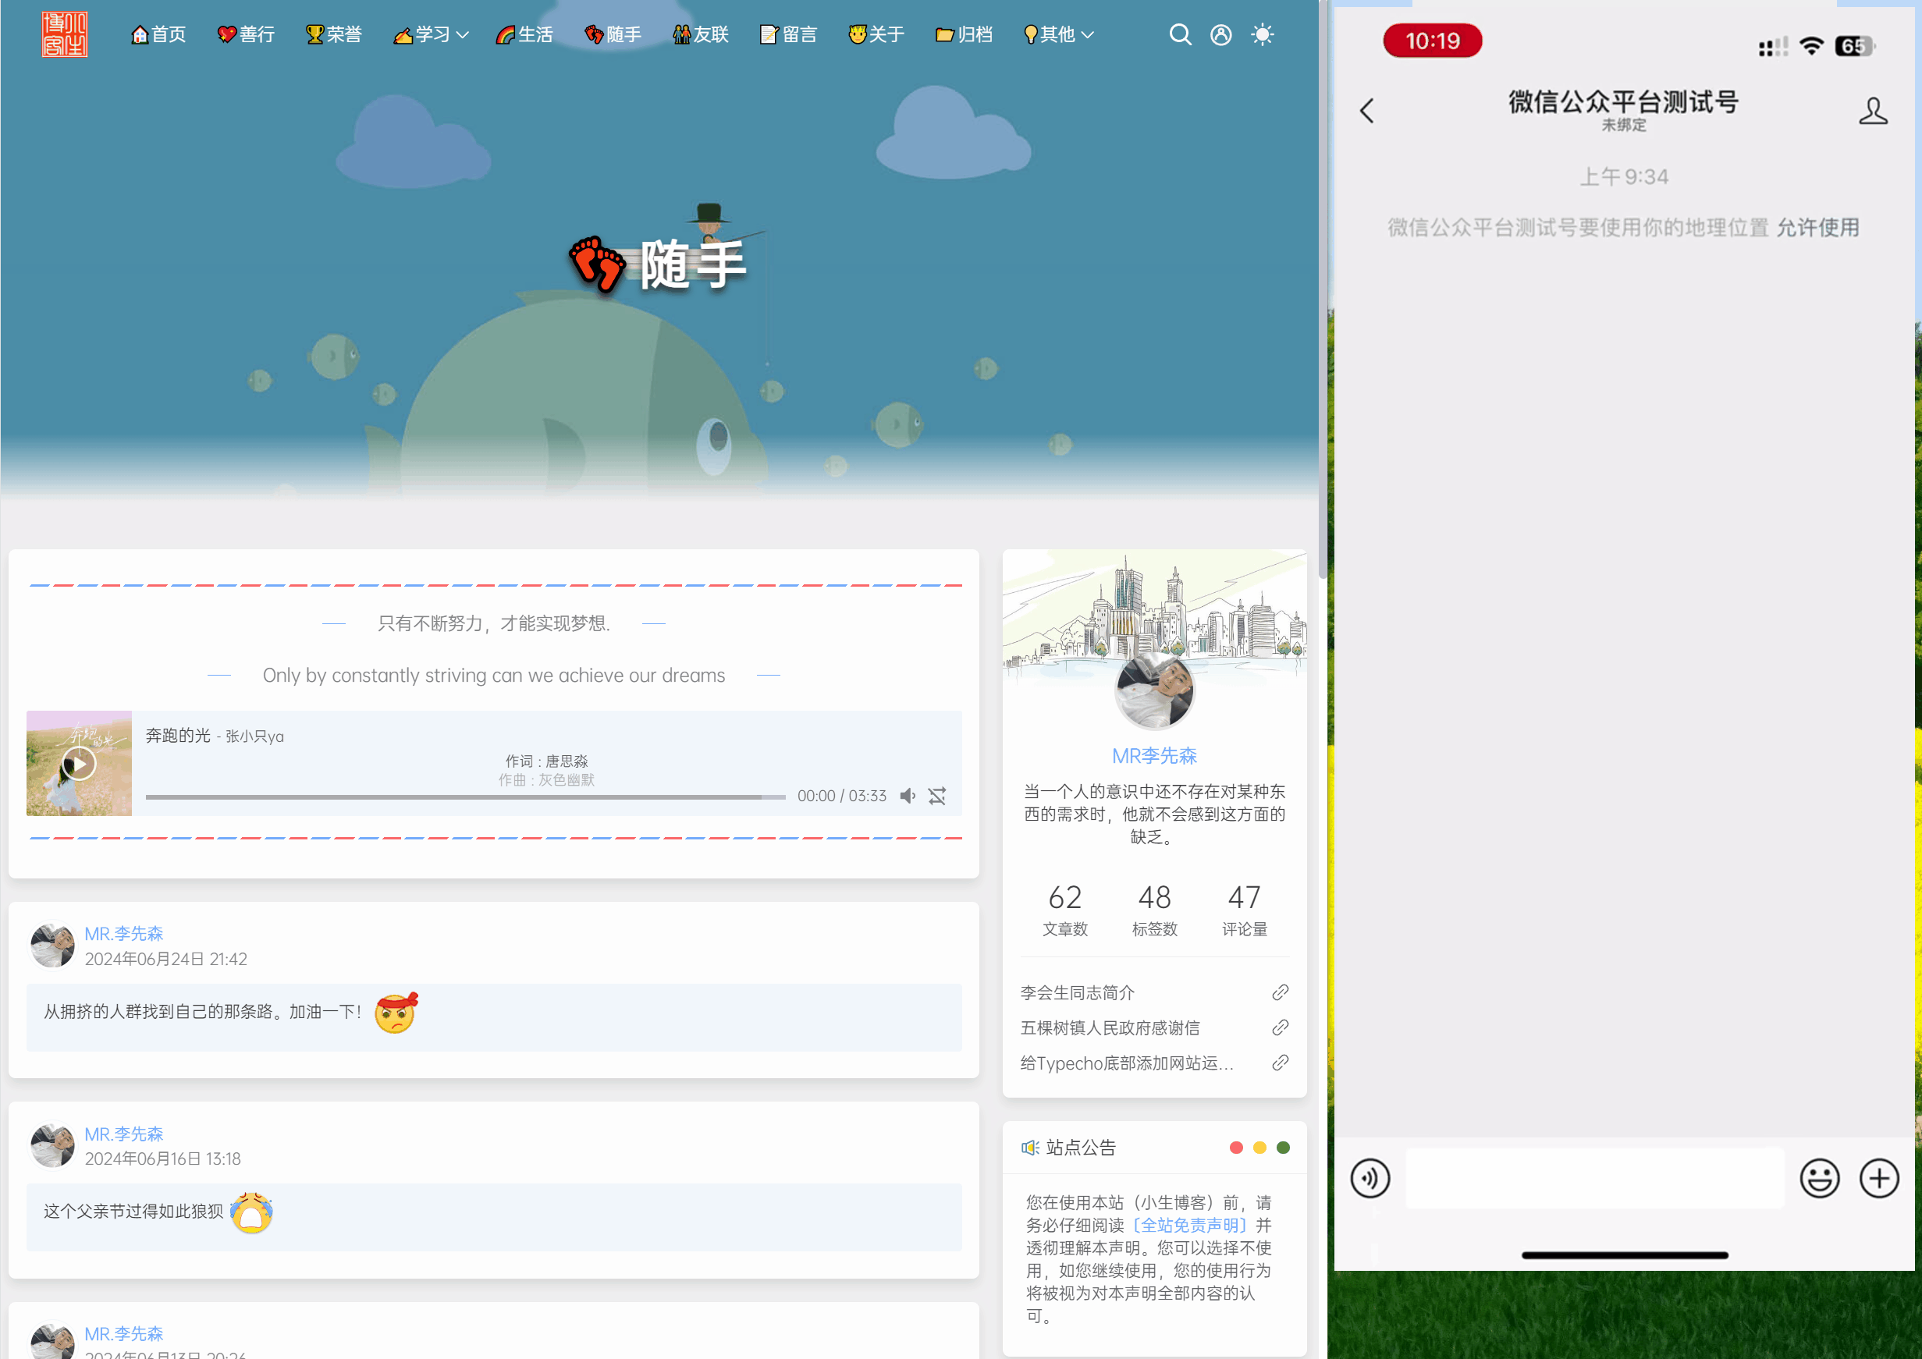1922x1359 pixels.
Task: Click the user account icon in header
Action: click(1221, 34)
